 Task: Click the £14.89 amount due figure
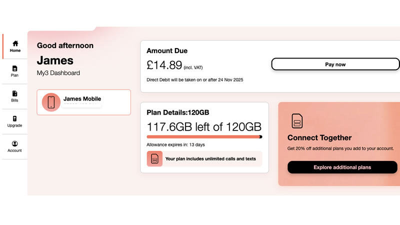tap(164, 65)
